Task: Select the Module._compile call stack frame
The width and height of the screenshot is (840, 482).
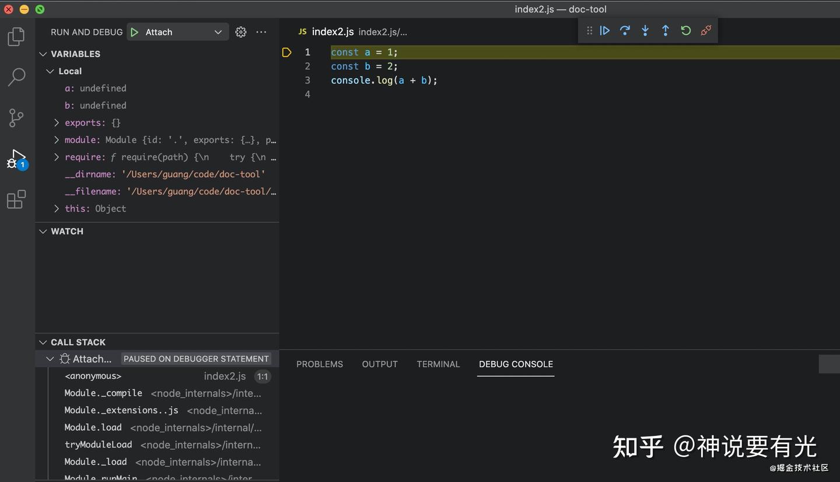Action: (x=103, y=393)
